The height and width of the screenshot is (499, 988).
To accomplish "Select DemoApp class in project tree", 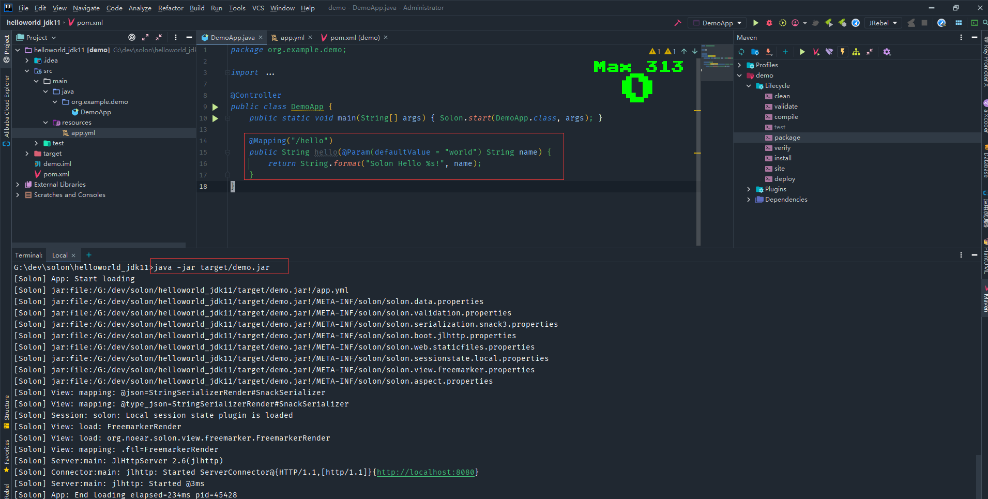I will click(96, 112).
